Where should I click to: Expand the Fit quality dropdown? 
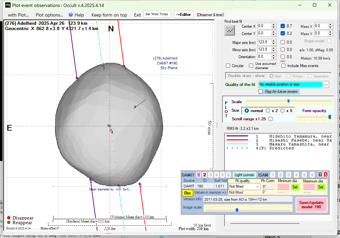pyautogui.click(x=257, y=187)
